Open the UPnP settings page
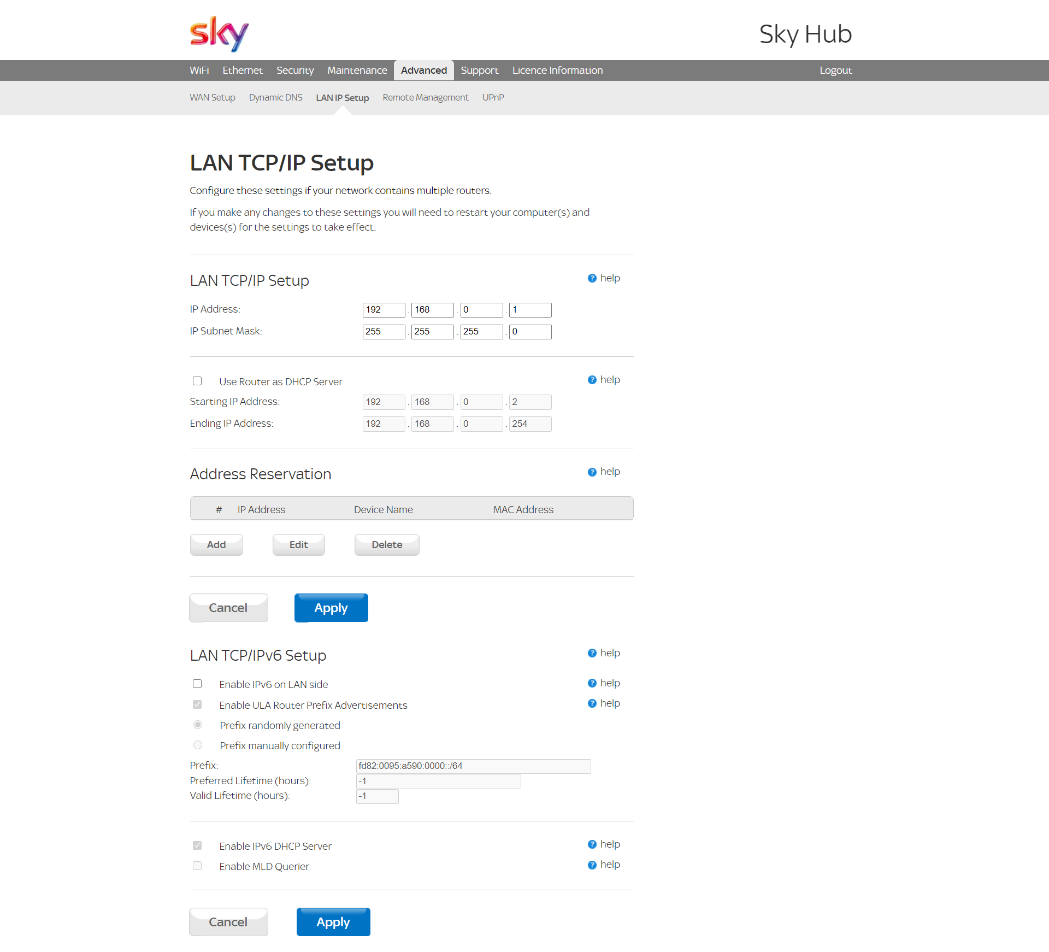Screen dimensions: 1049x952 [493, 97]
